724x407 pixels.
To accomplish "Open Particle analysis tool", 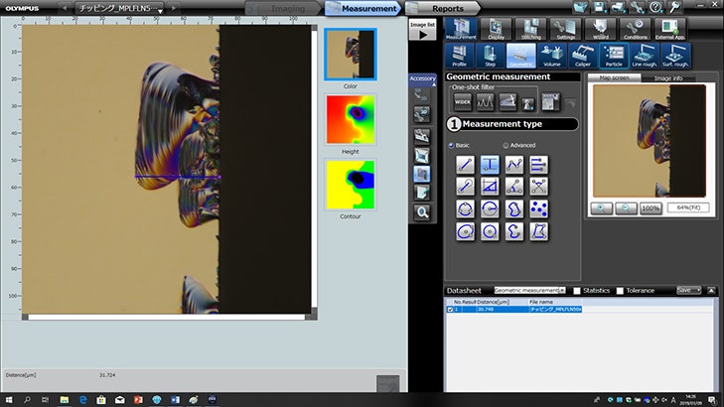I will point(615,57).
